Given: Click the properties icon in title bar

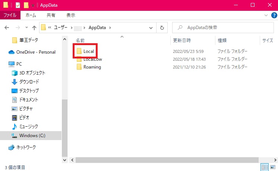Looking at the screenshot, I should (x=18, y=5).
